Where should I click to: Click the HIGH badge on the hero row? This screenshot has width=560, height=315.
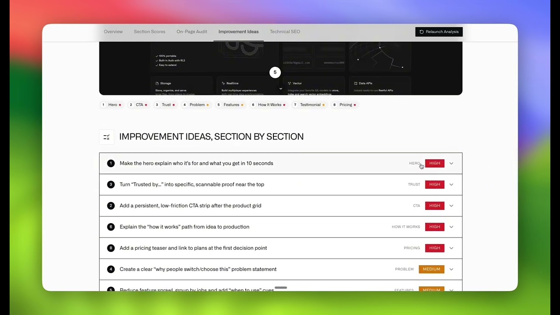click(x=434, y=163)
